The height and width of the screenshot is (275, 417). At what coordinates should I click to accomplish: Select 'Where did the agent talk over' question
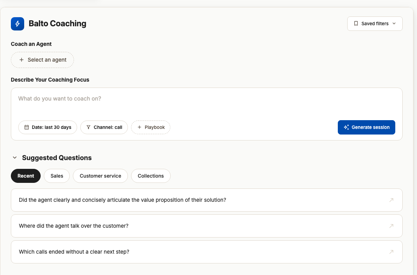(206, 226)
